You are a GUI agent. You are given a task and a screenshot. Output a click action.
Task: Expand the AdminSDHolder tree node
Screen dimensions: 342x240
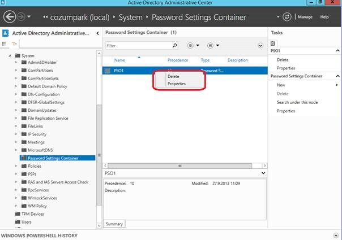click(x=16, y=62)
